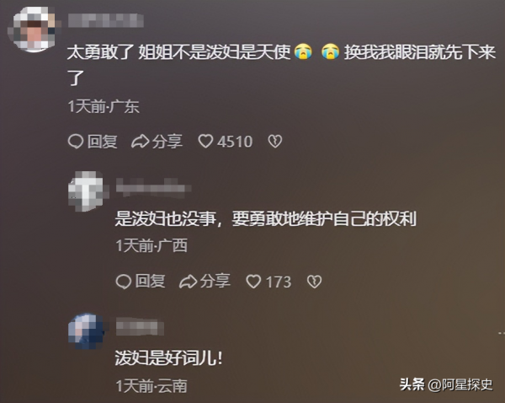Click share arrow icon on first comment
This screenshot has height=403, width=505.
140,142
